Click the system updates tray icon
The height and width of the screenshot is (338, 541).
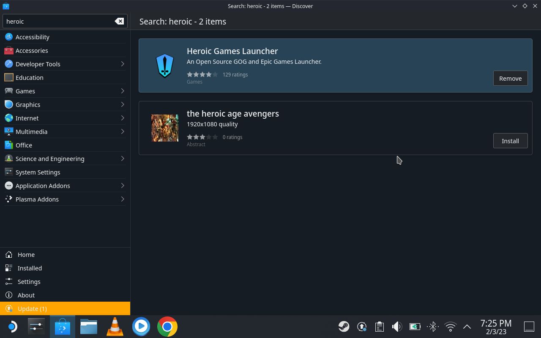(361, 327)
